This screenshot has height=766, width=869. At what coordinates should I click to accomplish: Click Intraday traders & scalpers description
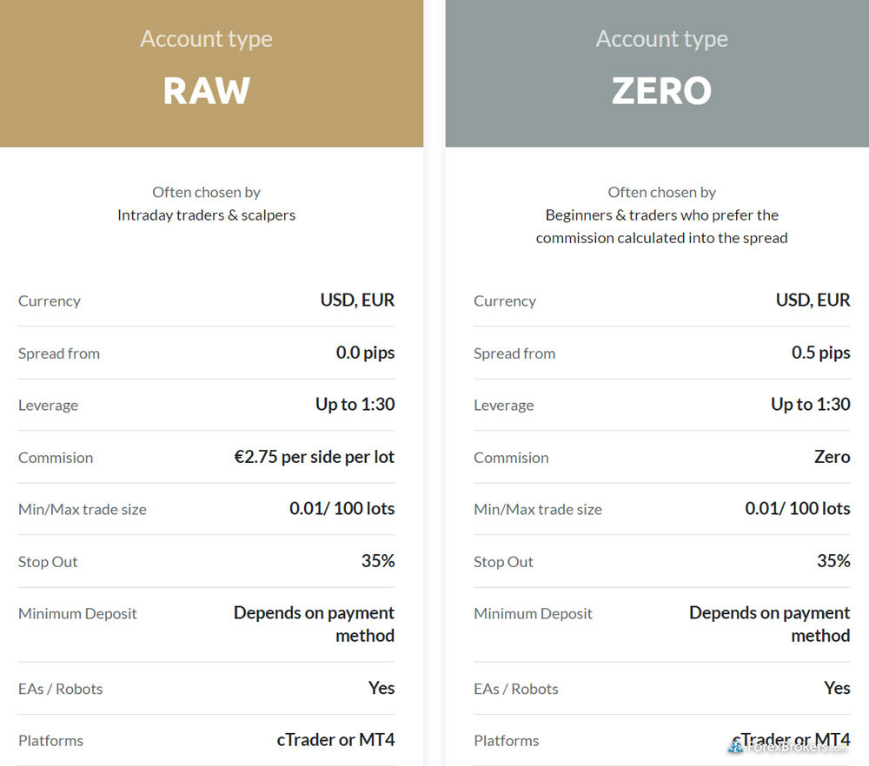tap(206, 215)
